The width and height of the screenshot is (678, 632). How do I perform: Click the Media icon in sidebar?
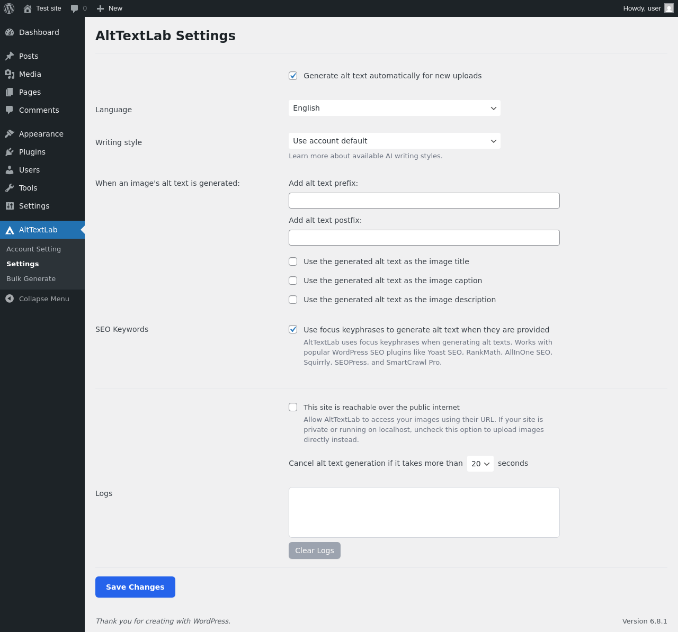click(x=10, y=74)
